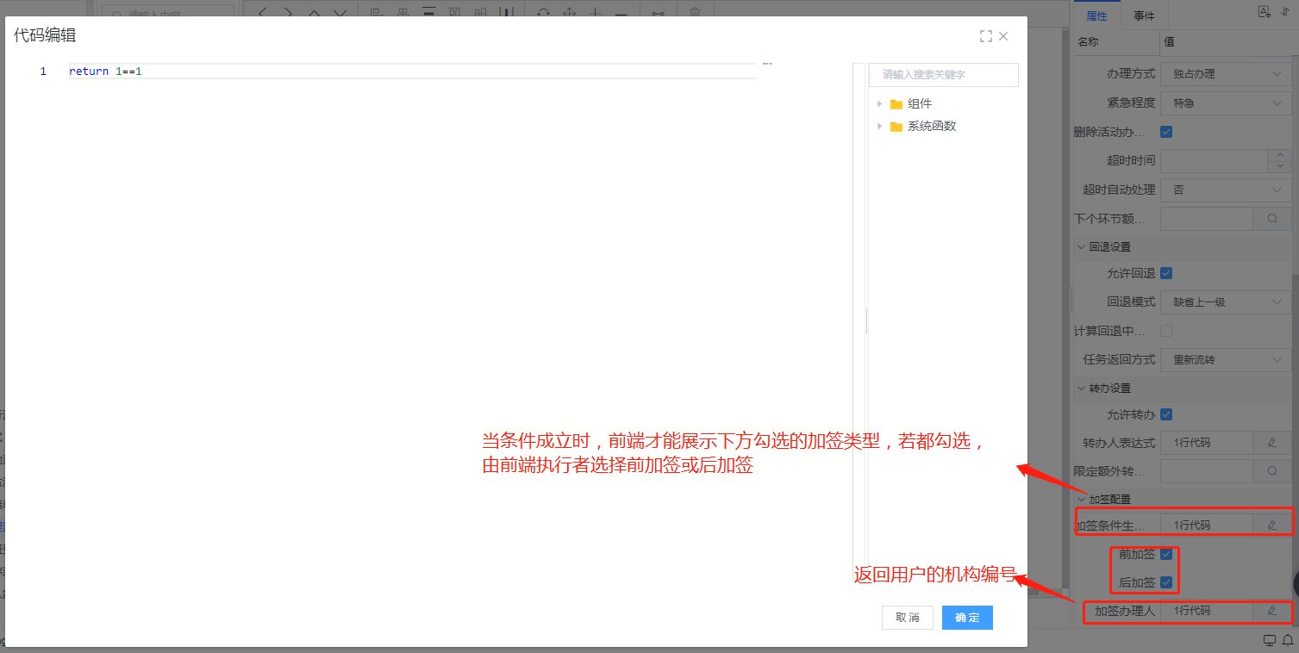Select the 属性 tab
Screen dimensions: 1299x653
[x=1096, y=16]
